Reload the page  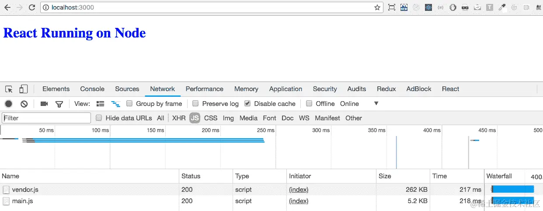[x=31, y=7]
